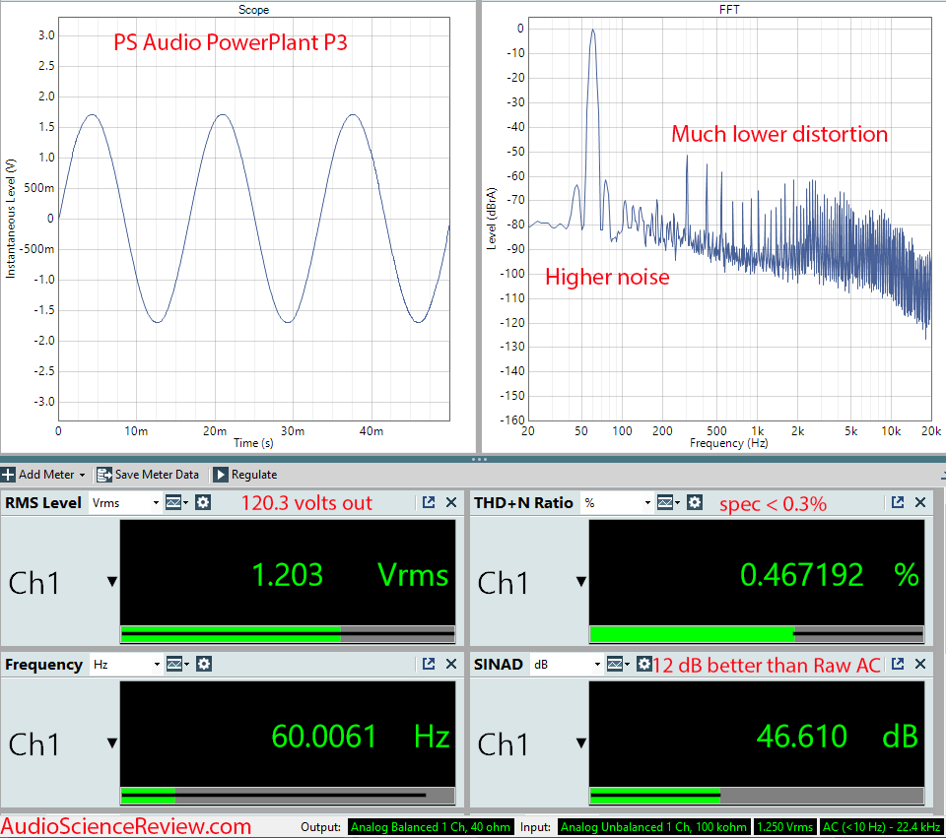This screenshot has width=946, height=838.
Task: Expand Ch1 channel arrow in SINAD meter
Action: [x=581, y=742]
